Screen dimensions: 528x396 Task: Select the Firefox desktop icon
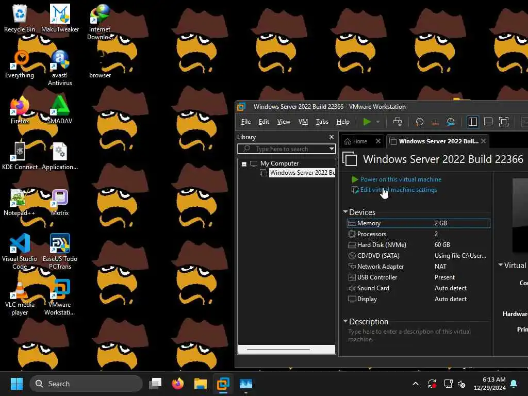coord(20,110)
